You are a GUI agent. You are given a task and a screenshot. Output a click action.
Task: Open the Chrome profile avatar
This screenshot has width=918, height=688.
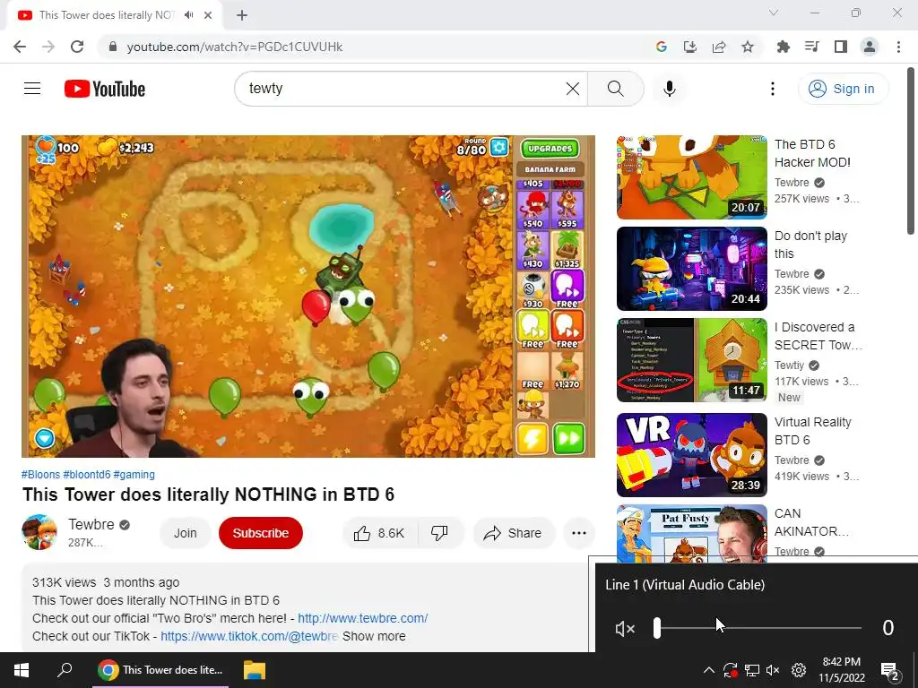click(x=870, y=47)
